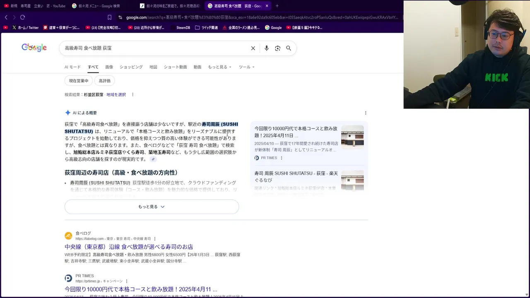Switch to the 叙々苑の味をご家庭で tab

tap(170, 6)
